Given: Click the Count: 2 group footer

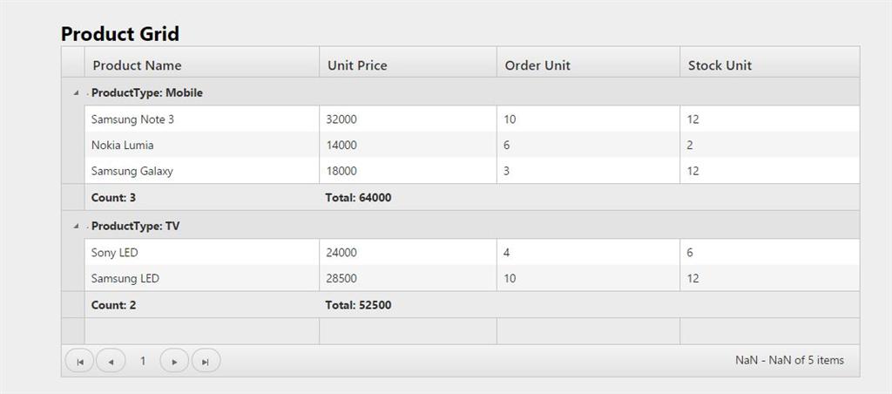Looking at the screenshot, I should [113, 306].
